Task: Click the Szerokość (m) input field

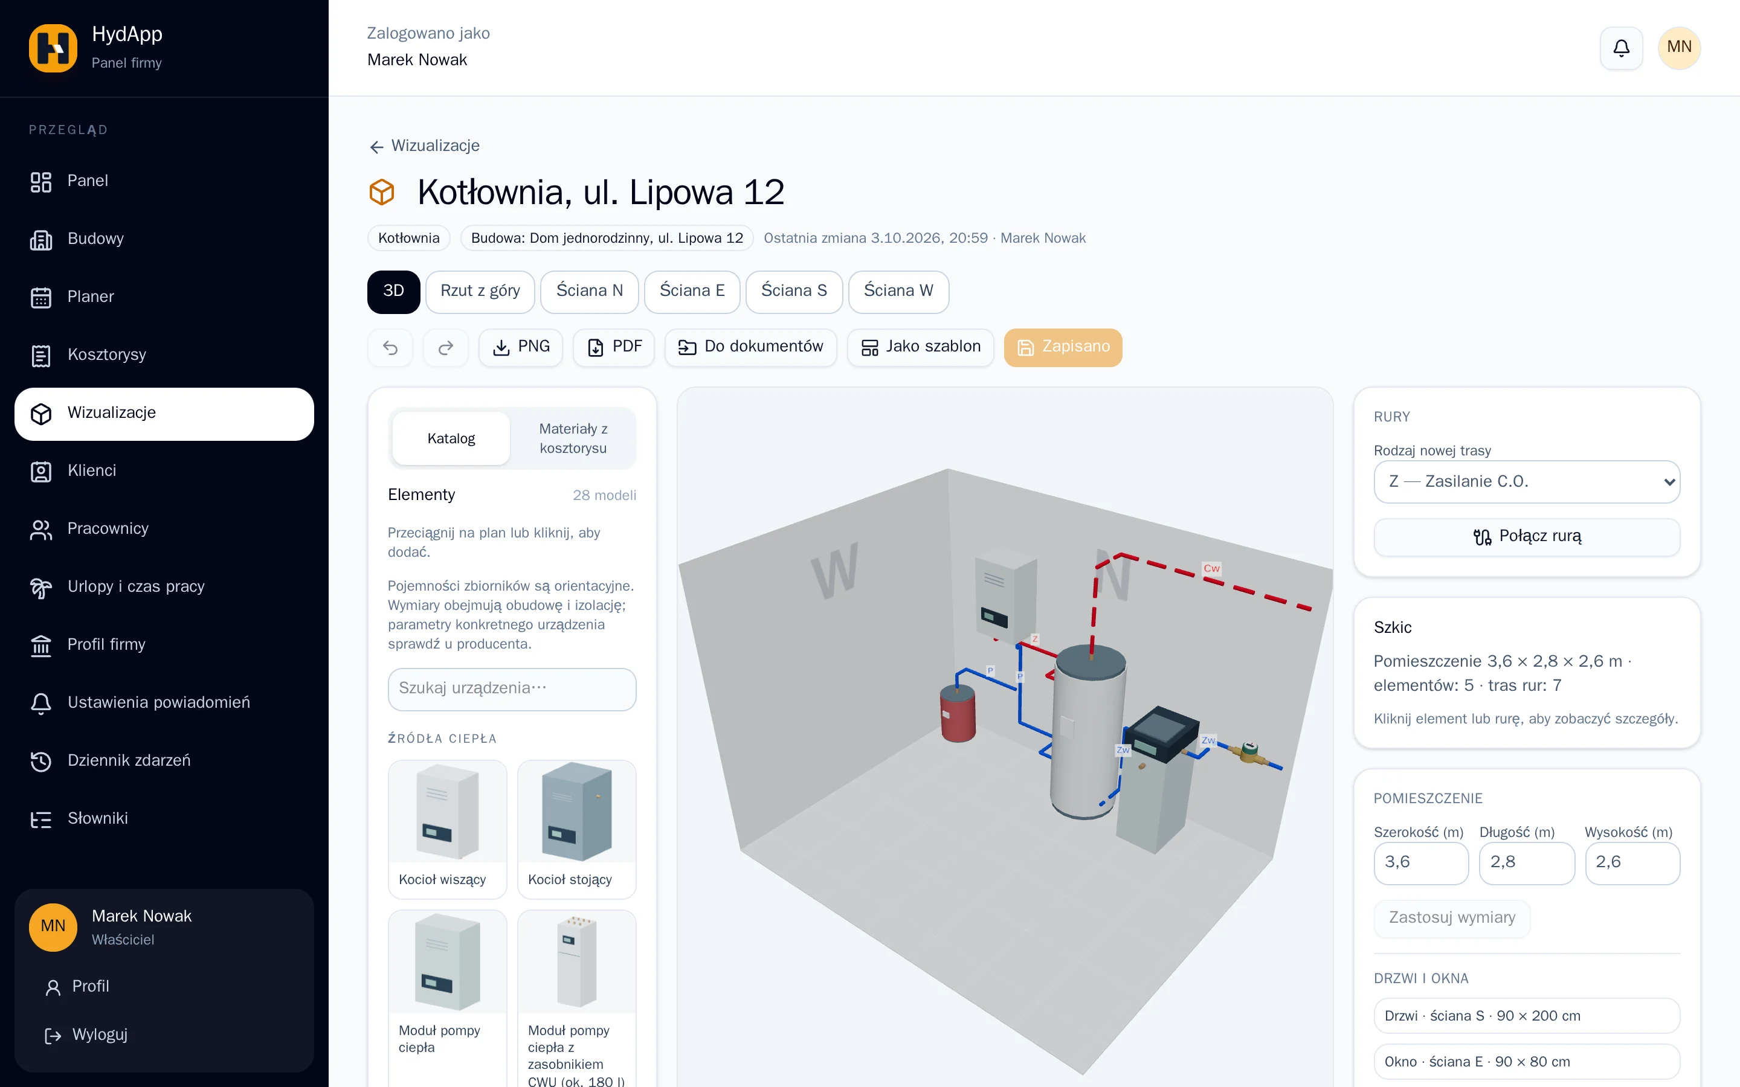Action: click(1421, 864)
